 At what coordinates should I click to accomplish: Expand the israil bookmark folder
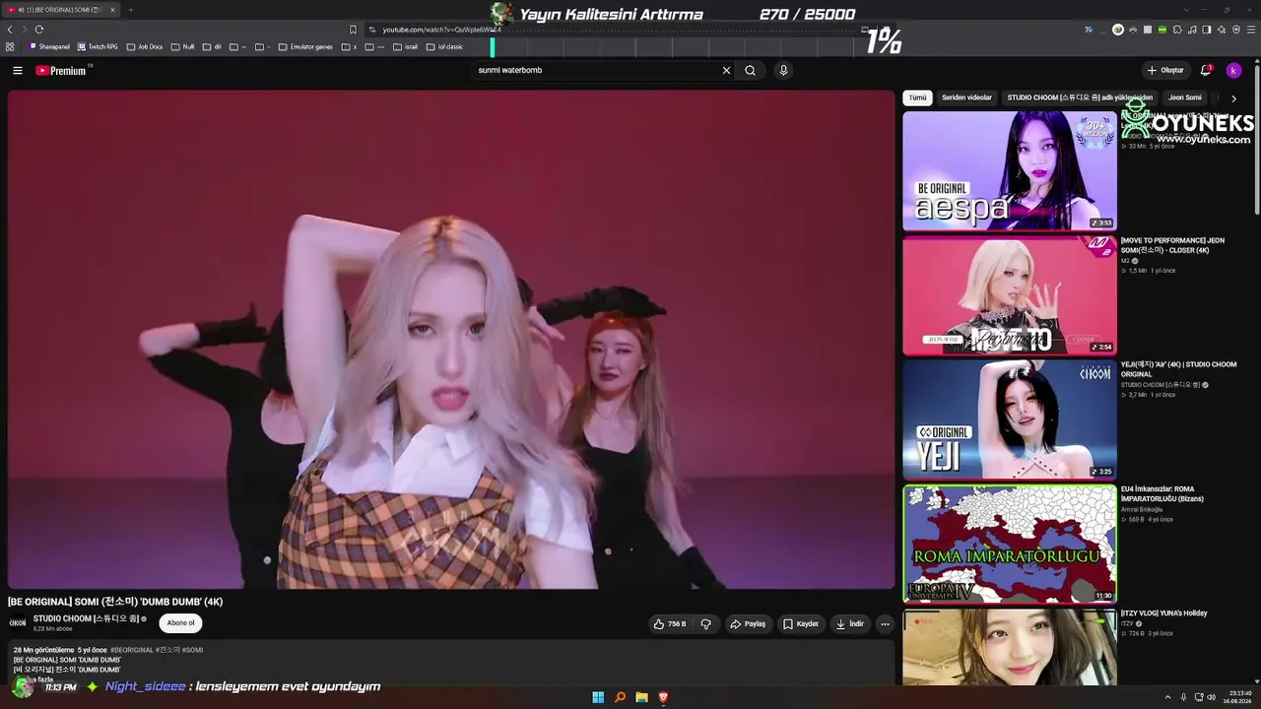pos(405,46)
